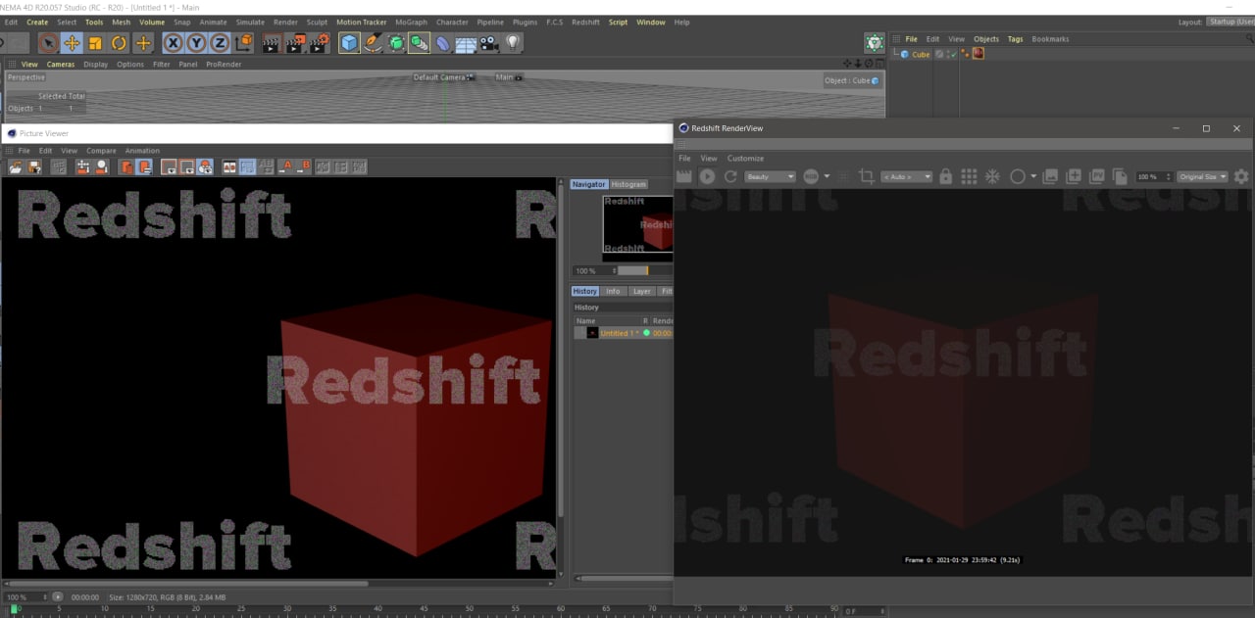The width and height of the screenshot is (1255, 618).
Task: Open the Auto camera dropdown
Action: click(907, 177)
